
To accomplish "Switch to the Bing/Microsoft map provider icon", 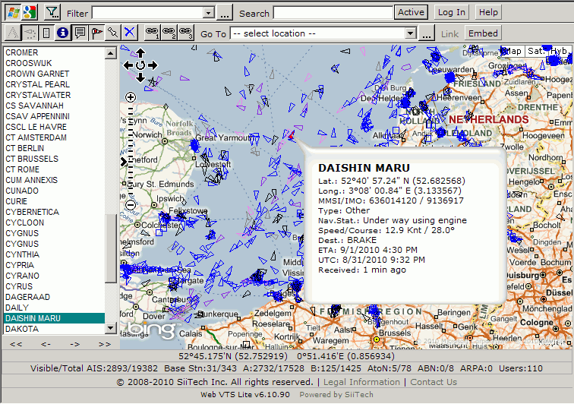I will click(14, 12).
